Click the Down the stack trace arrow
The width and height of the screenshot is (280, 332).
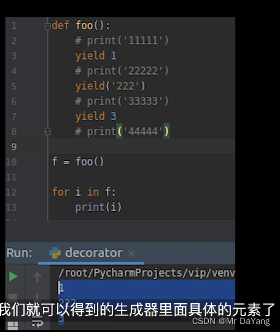(37, 297)
